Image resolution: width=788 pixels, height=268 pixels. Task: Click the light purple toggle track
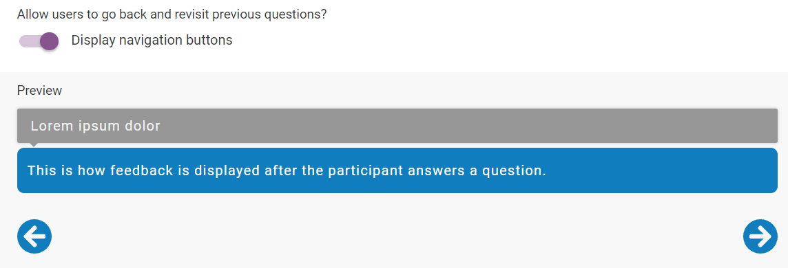tap(29, 42)
